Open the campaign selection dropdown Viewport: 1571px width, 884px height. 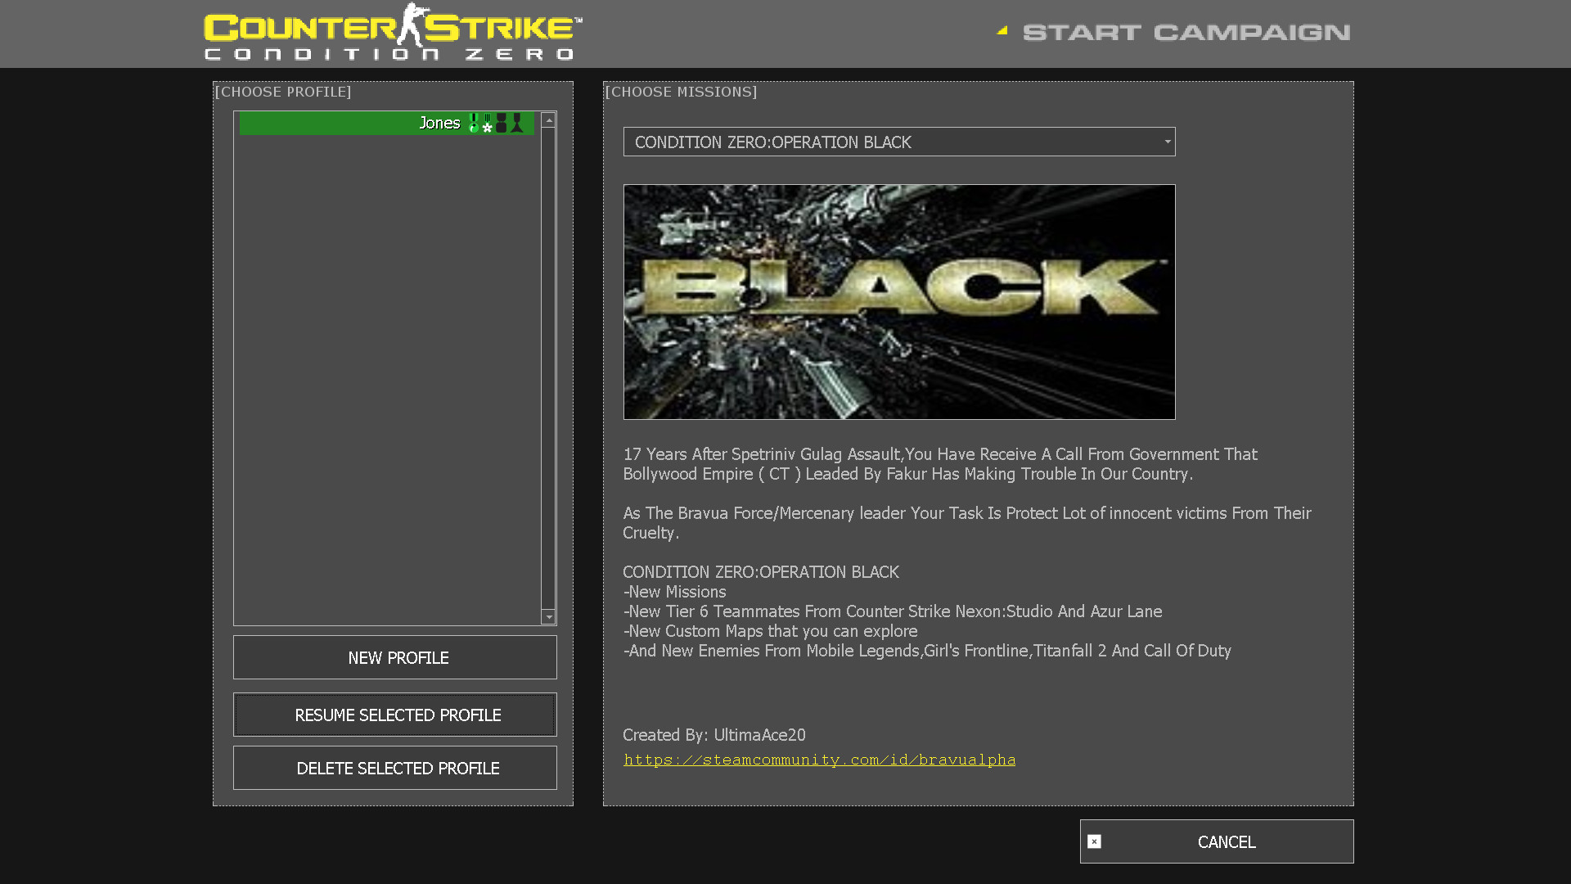pyautogui.click(x=900, y=142)
